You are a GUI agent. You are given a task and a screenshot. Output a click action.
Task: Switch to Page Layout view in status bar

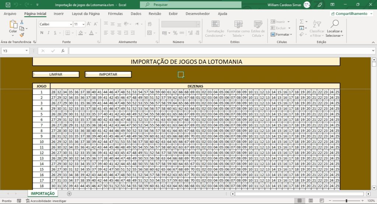click(311, 201)
